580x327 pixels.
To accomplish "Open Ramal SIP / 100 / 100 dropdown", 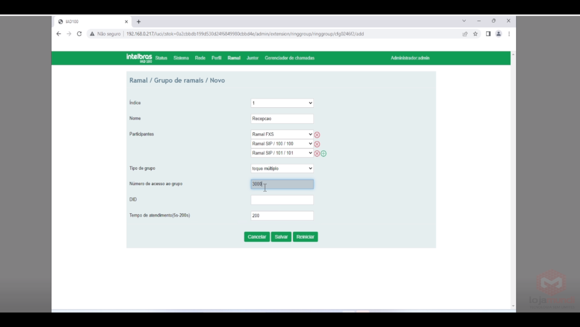I will coord(282,144).
